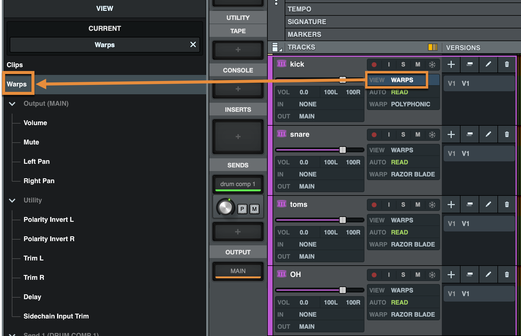Viewport: 521px width, 336px height.
Task: Click the versions column layout icon
Action: [x=432, y=47]
